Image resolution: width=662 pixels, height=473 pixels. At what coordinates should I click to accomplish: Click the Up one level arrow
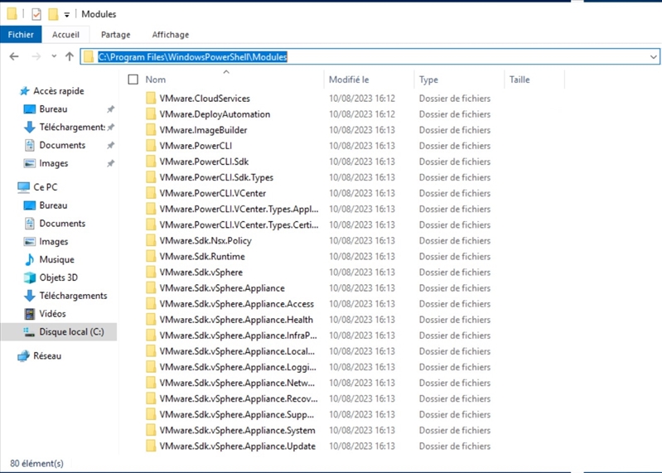[x=70, y=57]
